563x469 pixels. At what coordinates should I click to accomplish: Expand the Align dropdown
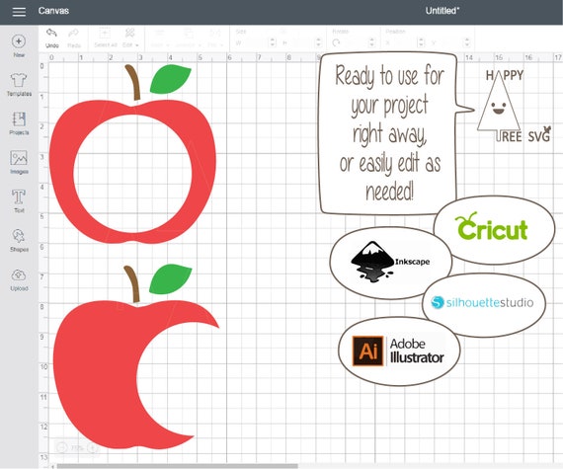click(x=159, y=38)
